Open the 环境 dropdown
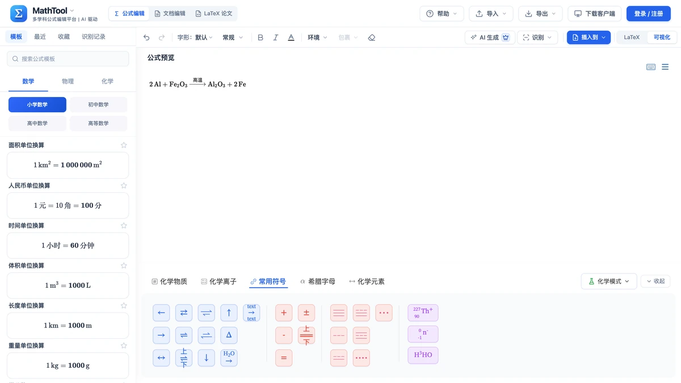Screen dimensions: 681x383 pyautogui.click(x=318, y=37)
